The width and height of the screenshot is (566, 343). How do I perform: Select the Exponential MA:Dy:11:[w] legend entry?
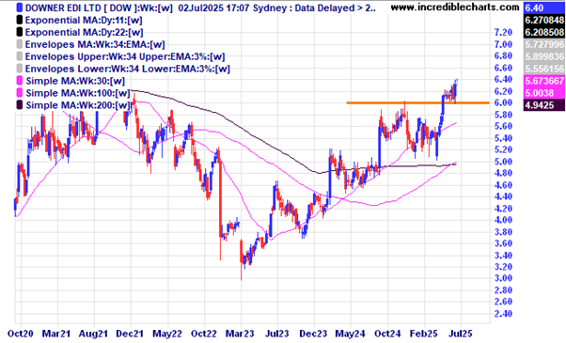pyautogui.click(x=84, y=20)
